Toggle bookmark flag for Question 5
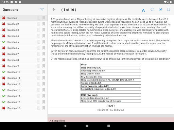Screen dimensions: 174x130 click(x=44, y=42)
